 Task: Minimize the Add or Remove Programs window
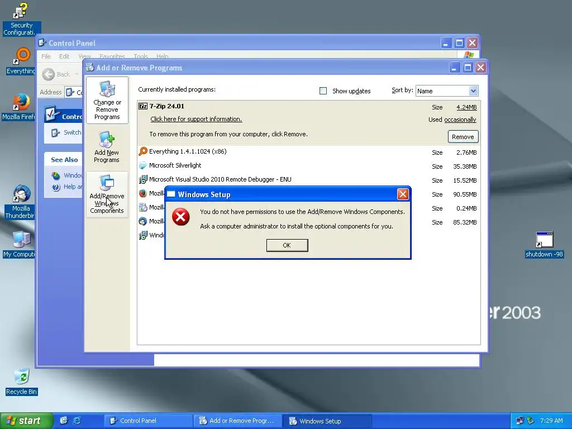(454, 68)
